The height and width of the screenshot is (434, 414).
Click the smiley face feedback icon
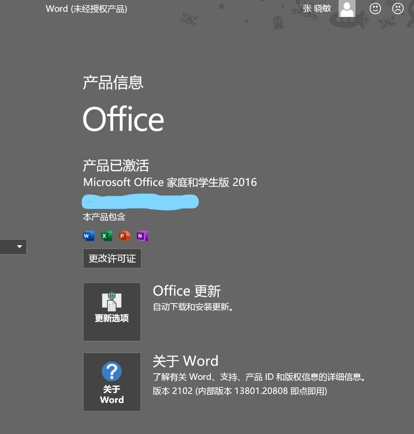[375, 8]
